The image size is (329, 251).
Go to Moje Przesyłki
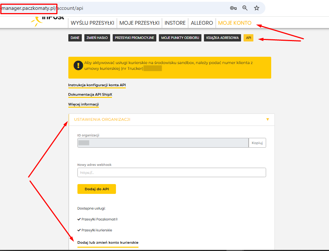139,23
